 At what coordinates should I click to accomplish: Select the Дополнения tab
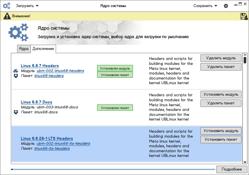pyautogui.click(x=43, y=49)
